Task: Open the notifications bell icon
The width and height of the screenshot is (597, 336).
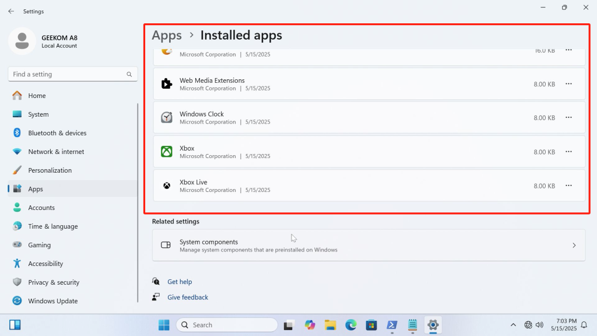Action: pyautogui.click(x=584, y=325)
